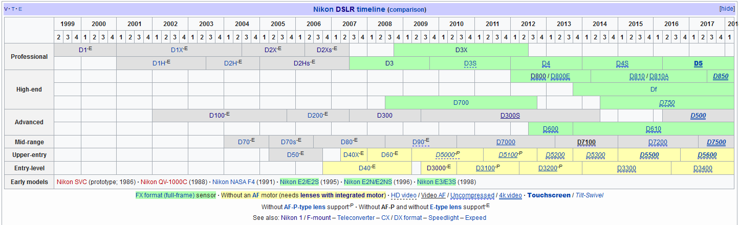Screen dimensions: 739x225
Task: Open the D5200 camera link
Action: point(555,155)
